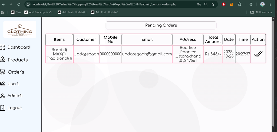Open the 'New' bookmark
This screenshot has height=132, width=277.
click(x=16, y=12)
